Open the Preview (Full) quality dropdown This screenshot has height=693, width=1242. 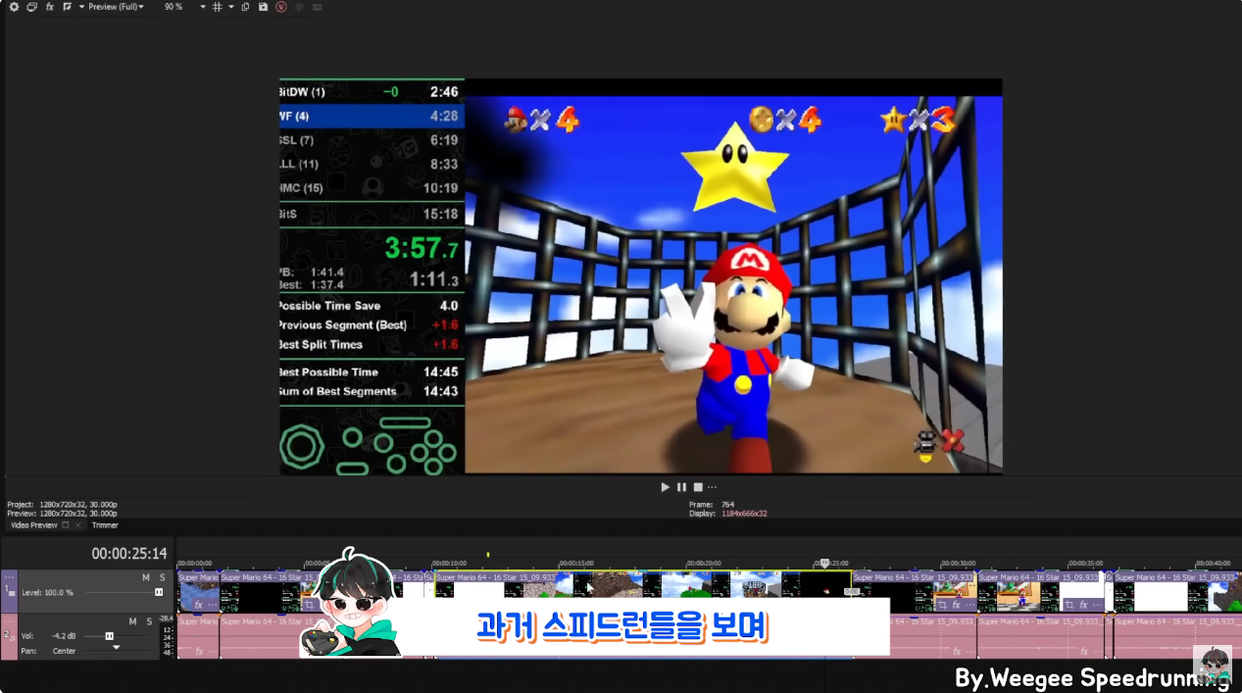tap(116, 7)
